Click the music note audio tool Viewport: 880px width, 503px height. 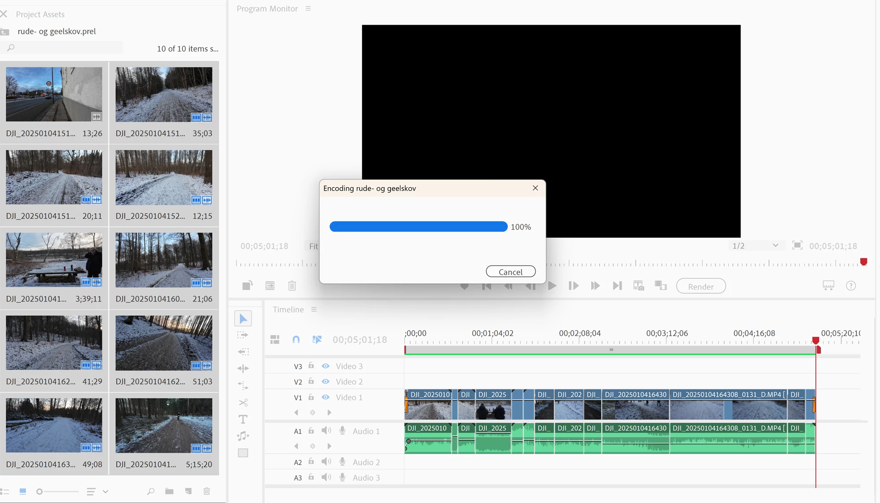point(243,436)
